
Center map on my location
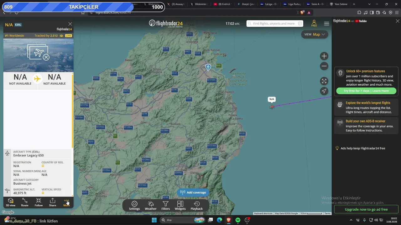click(x=324, y=91)
